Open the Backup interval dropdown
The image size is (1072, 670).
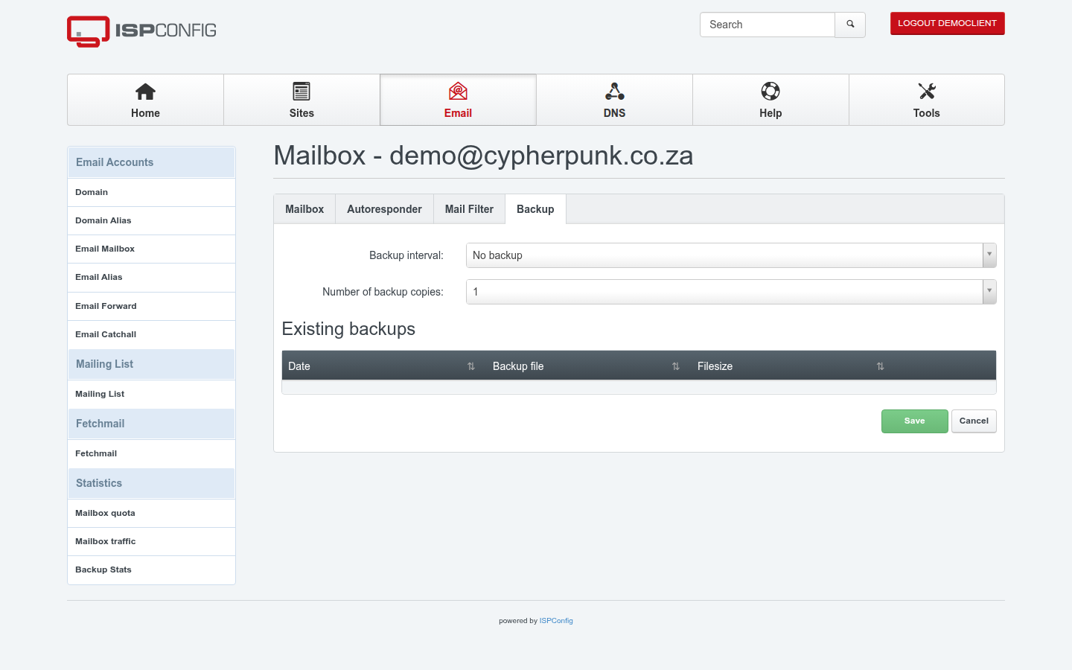731,255
